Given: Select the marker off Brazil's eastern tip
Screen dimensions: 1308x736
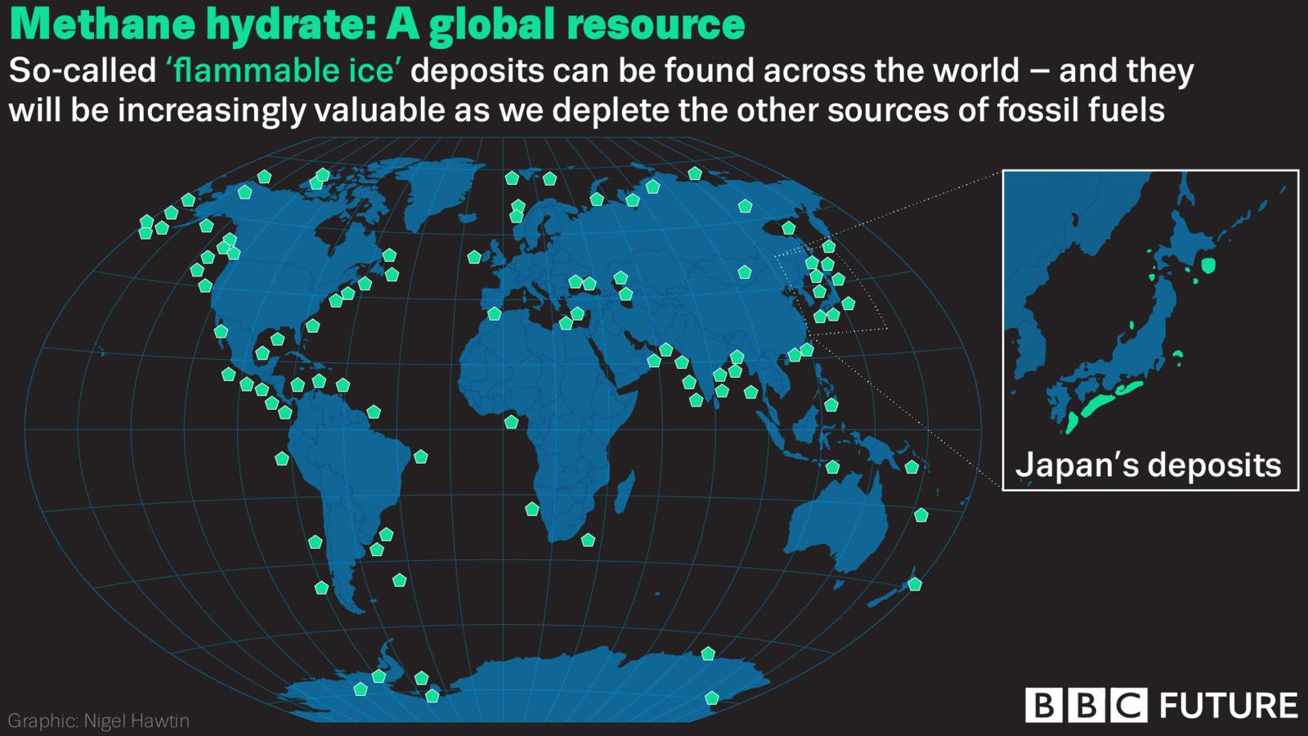Looking at the screenshot, I should tap(420, 457).
